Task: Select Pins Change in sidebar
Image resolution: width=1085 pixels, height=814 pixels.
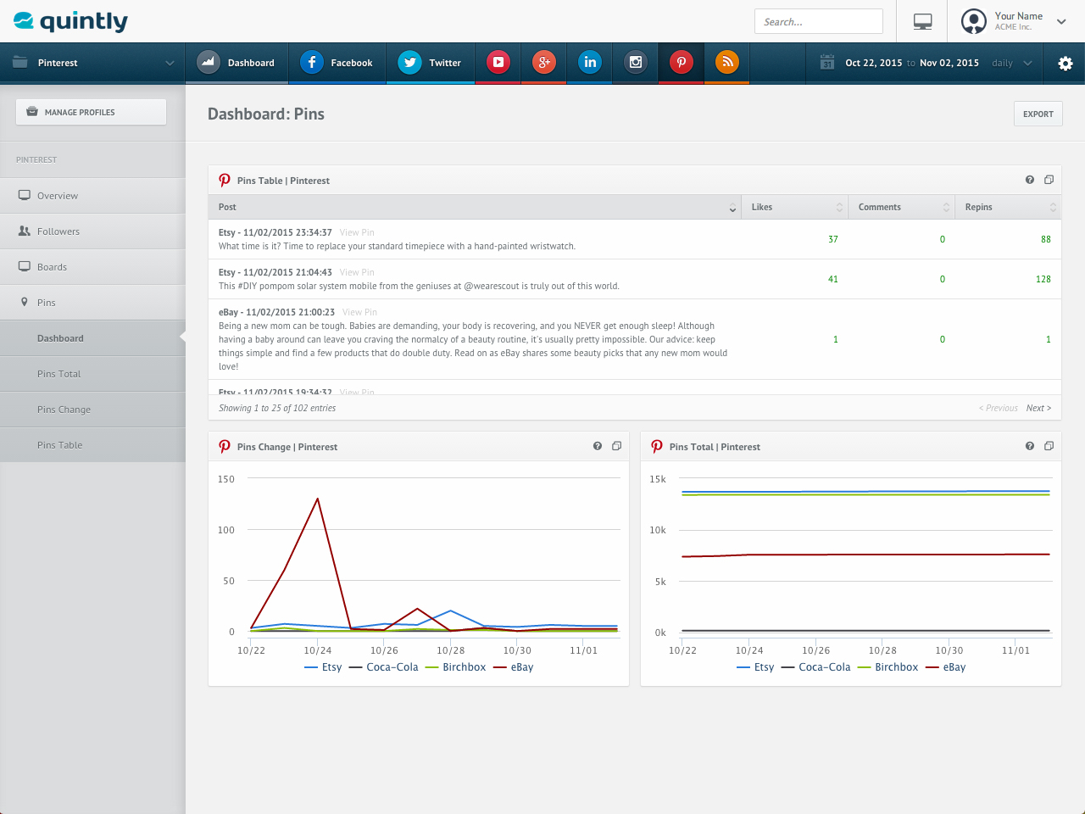Action: point(92,409)
